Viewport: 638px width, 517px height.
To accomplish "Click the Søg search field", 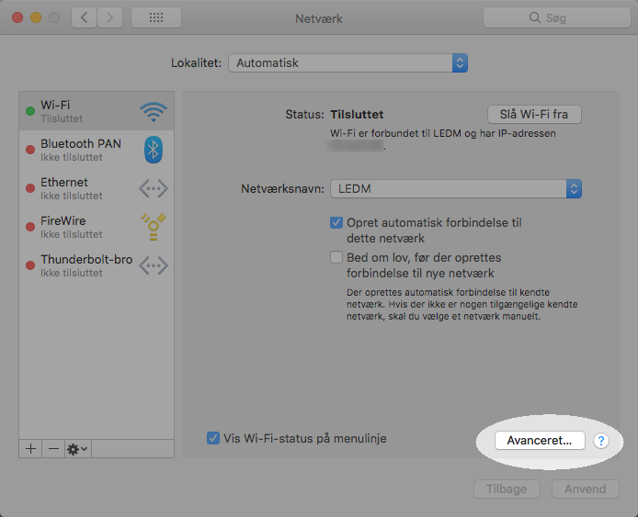I will click(x=557, y=17).
